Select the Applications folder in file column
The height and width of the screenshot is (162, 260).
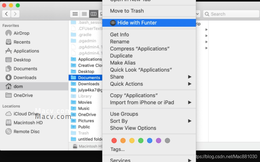(85, 59)
